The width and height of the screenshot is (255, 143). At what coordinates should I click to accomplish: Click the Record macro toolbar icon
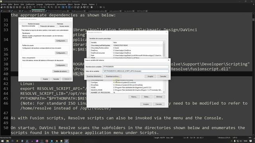click(92, 7)
